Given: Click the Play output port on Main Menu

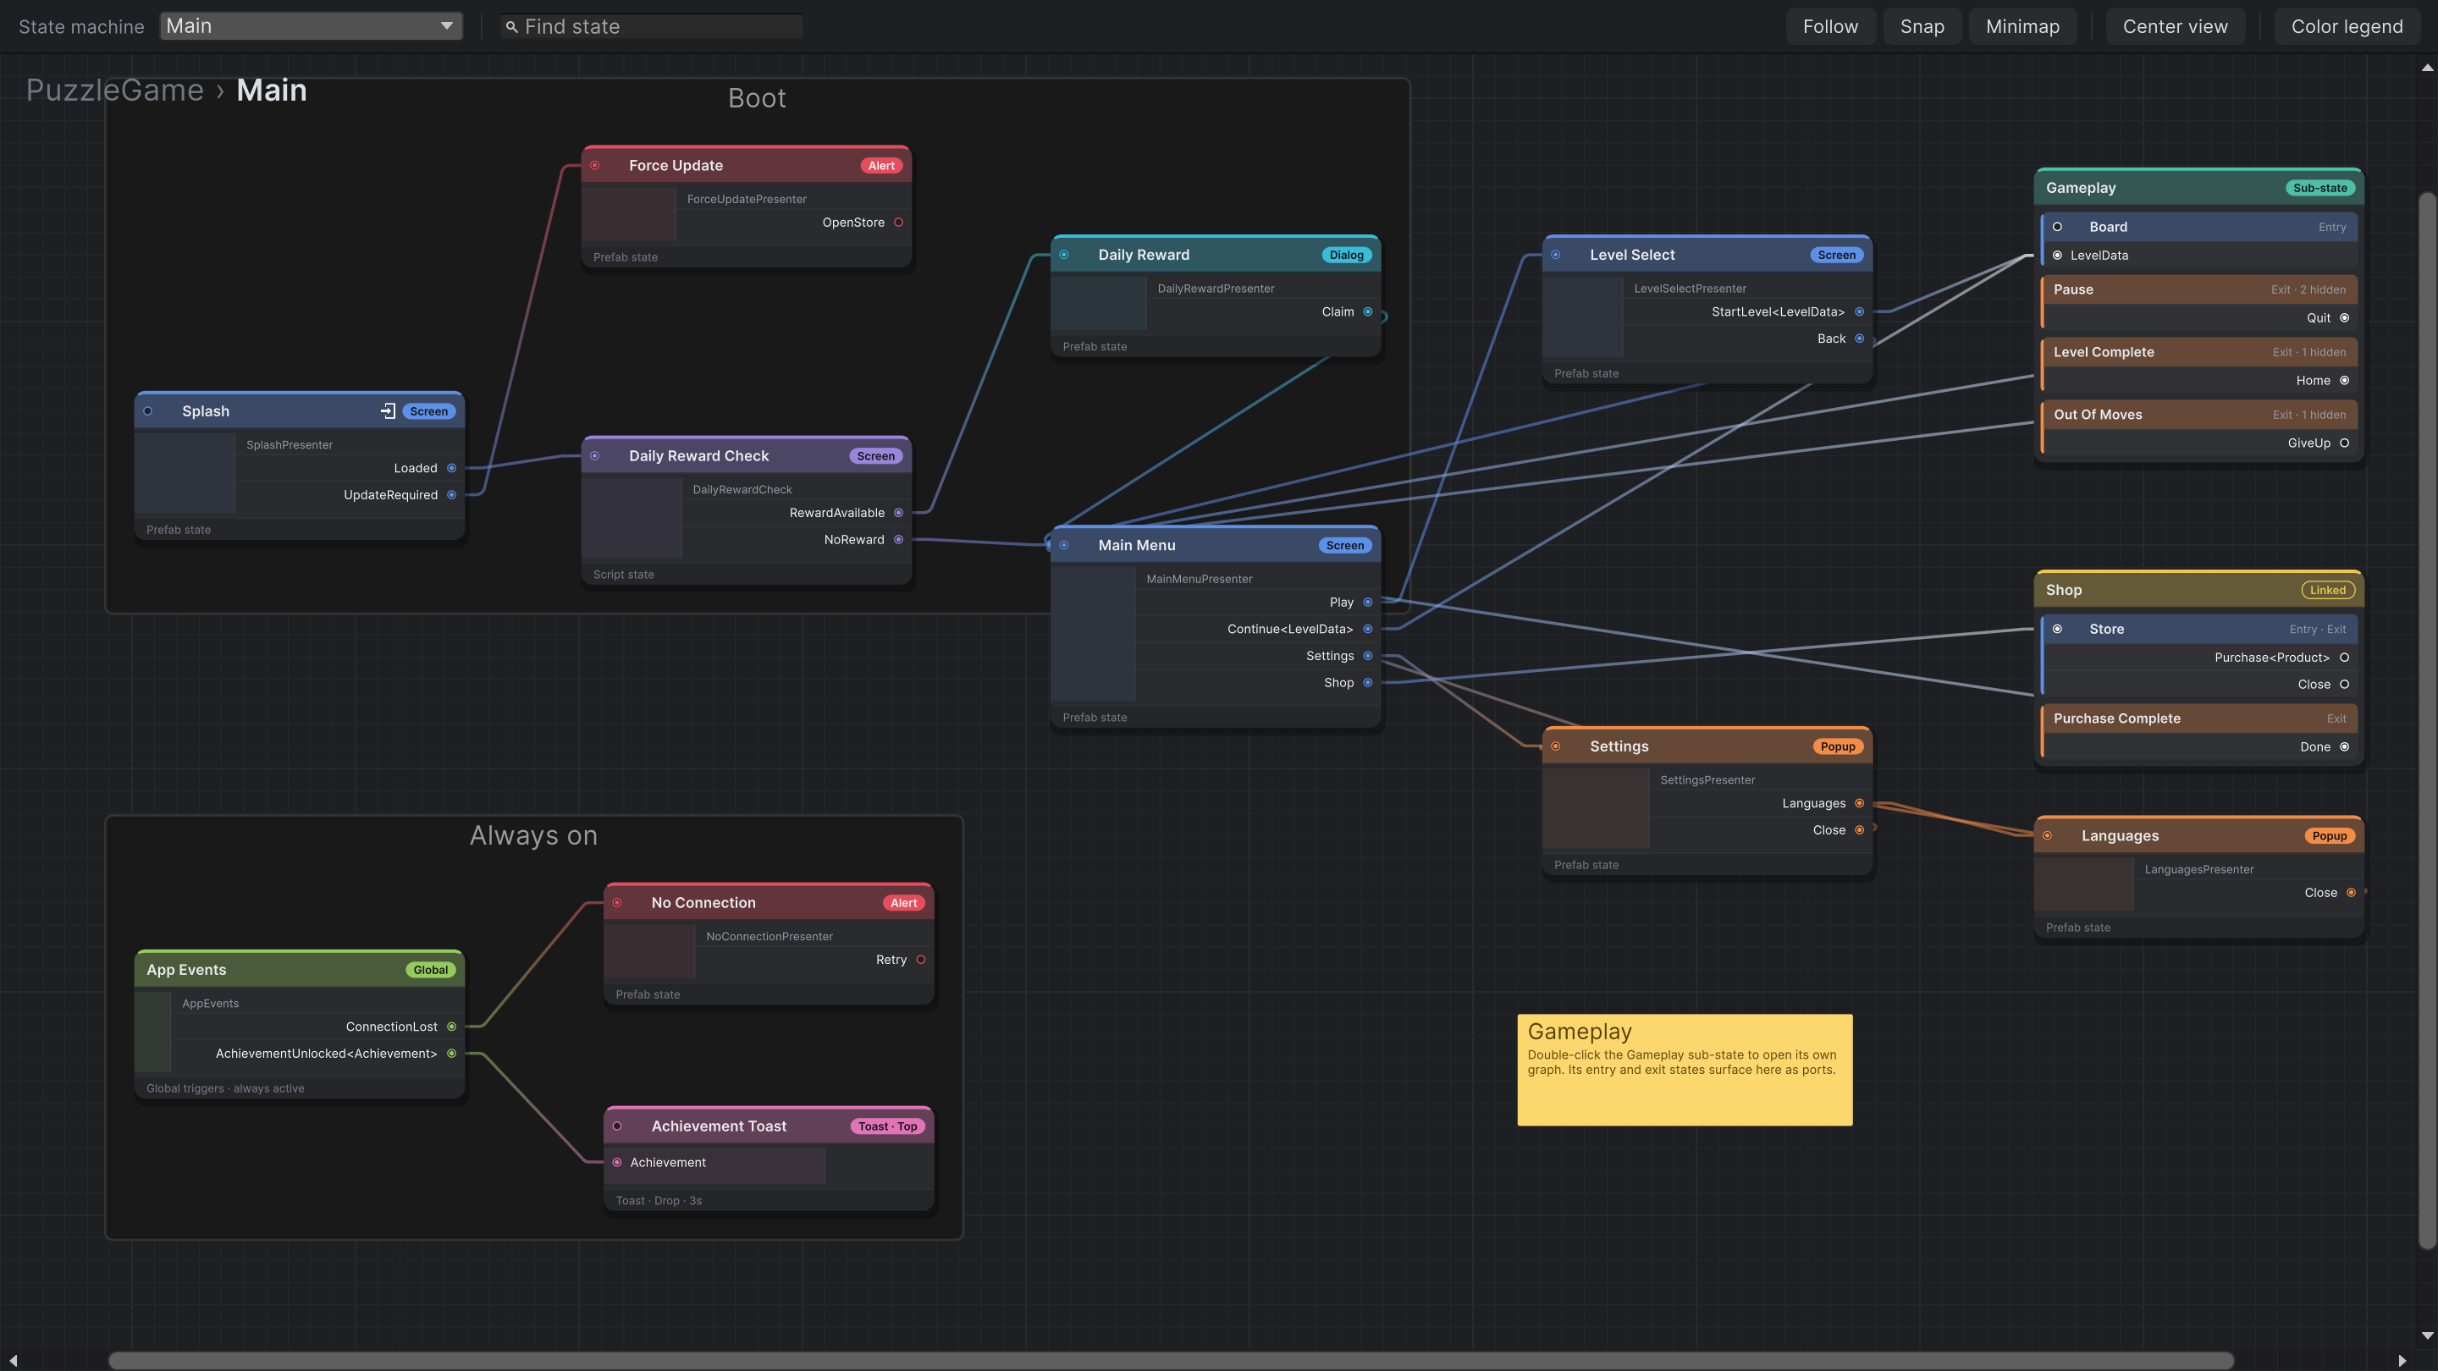Looking at the screenshot, I should 1368,602.
